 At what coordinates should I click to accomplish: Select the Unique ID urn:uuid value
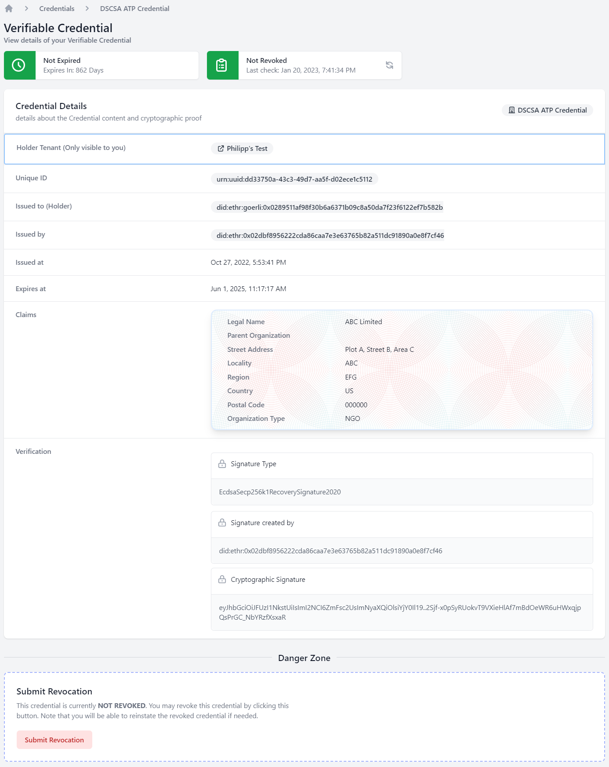pos(294,179)
